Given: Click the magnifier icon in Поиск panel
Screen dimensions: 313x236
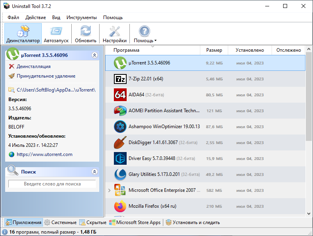Looking at the screenshot, I should 13,170.
